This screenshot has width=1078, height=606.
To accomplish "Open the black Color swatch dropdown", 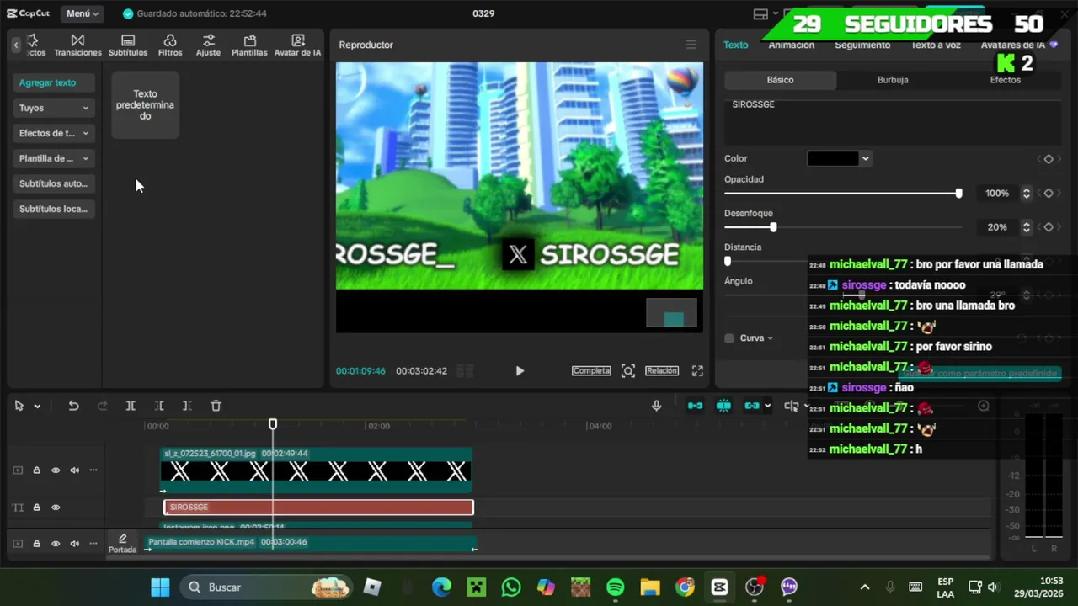I will coord(839,158).
